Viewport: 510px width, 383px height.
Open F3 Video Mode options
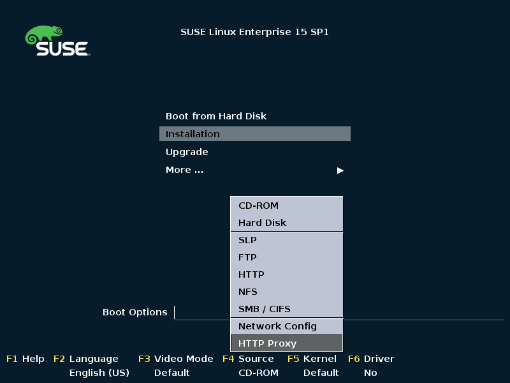point(176,359)
